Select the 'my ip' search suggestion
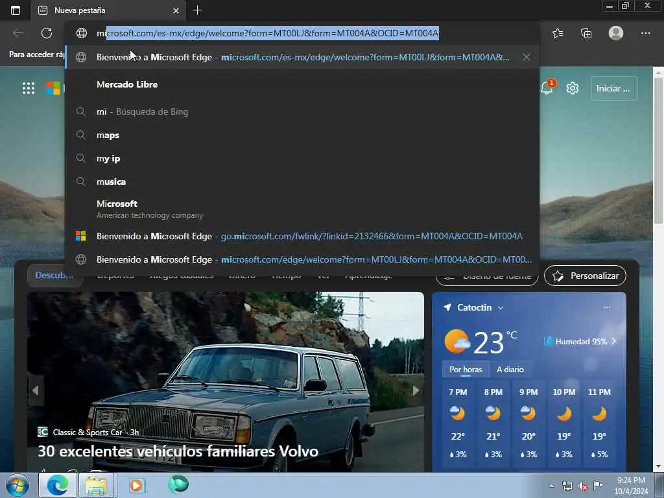This screenshot has width=664, height=498. pos(302,158)
